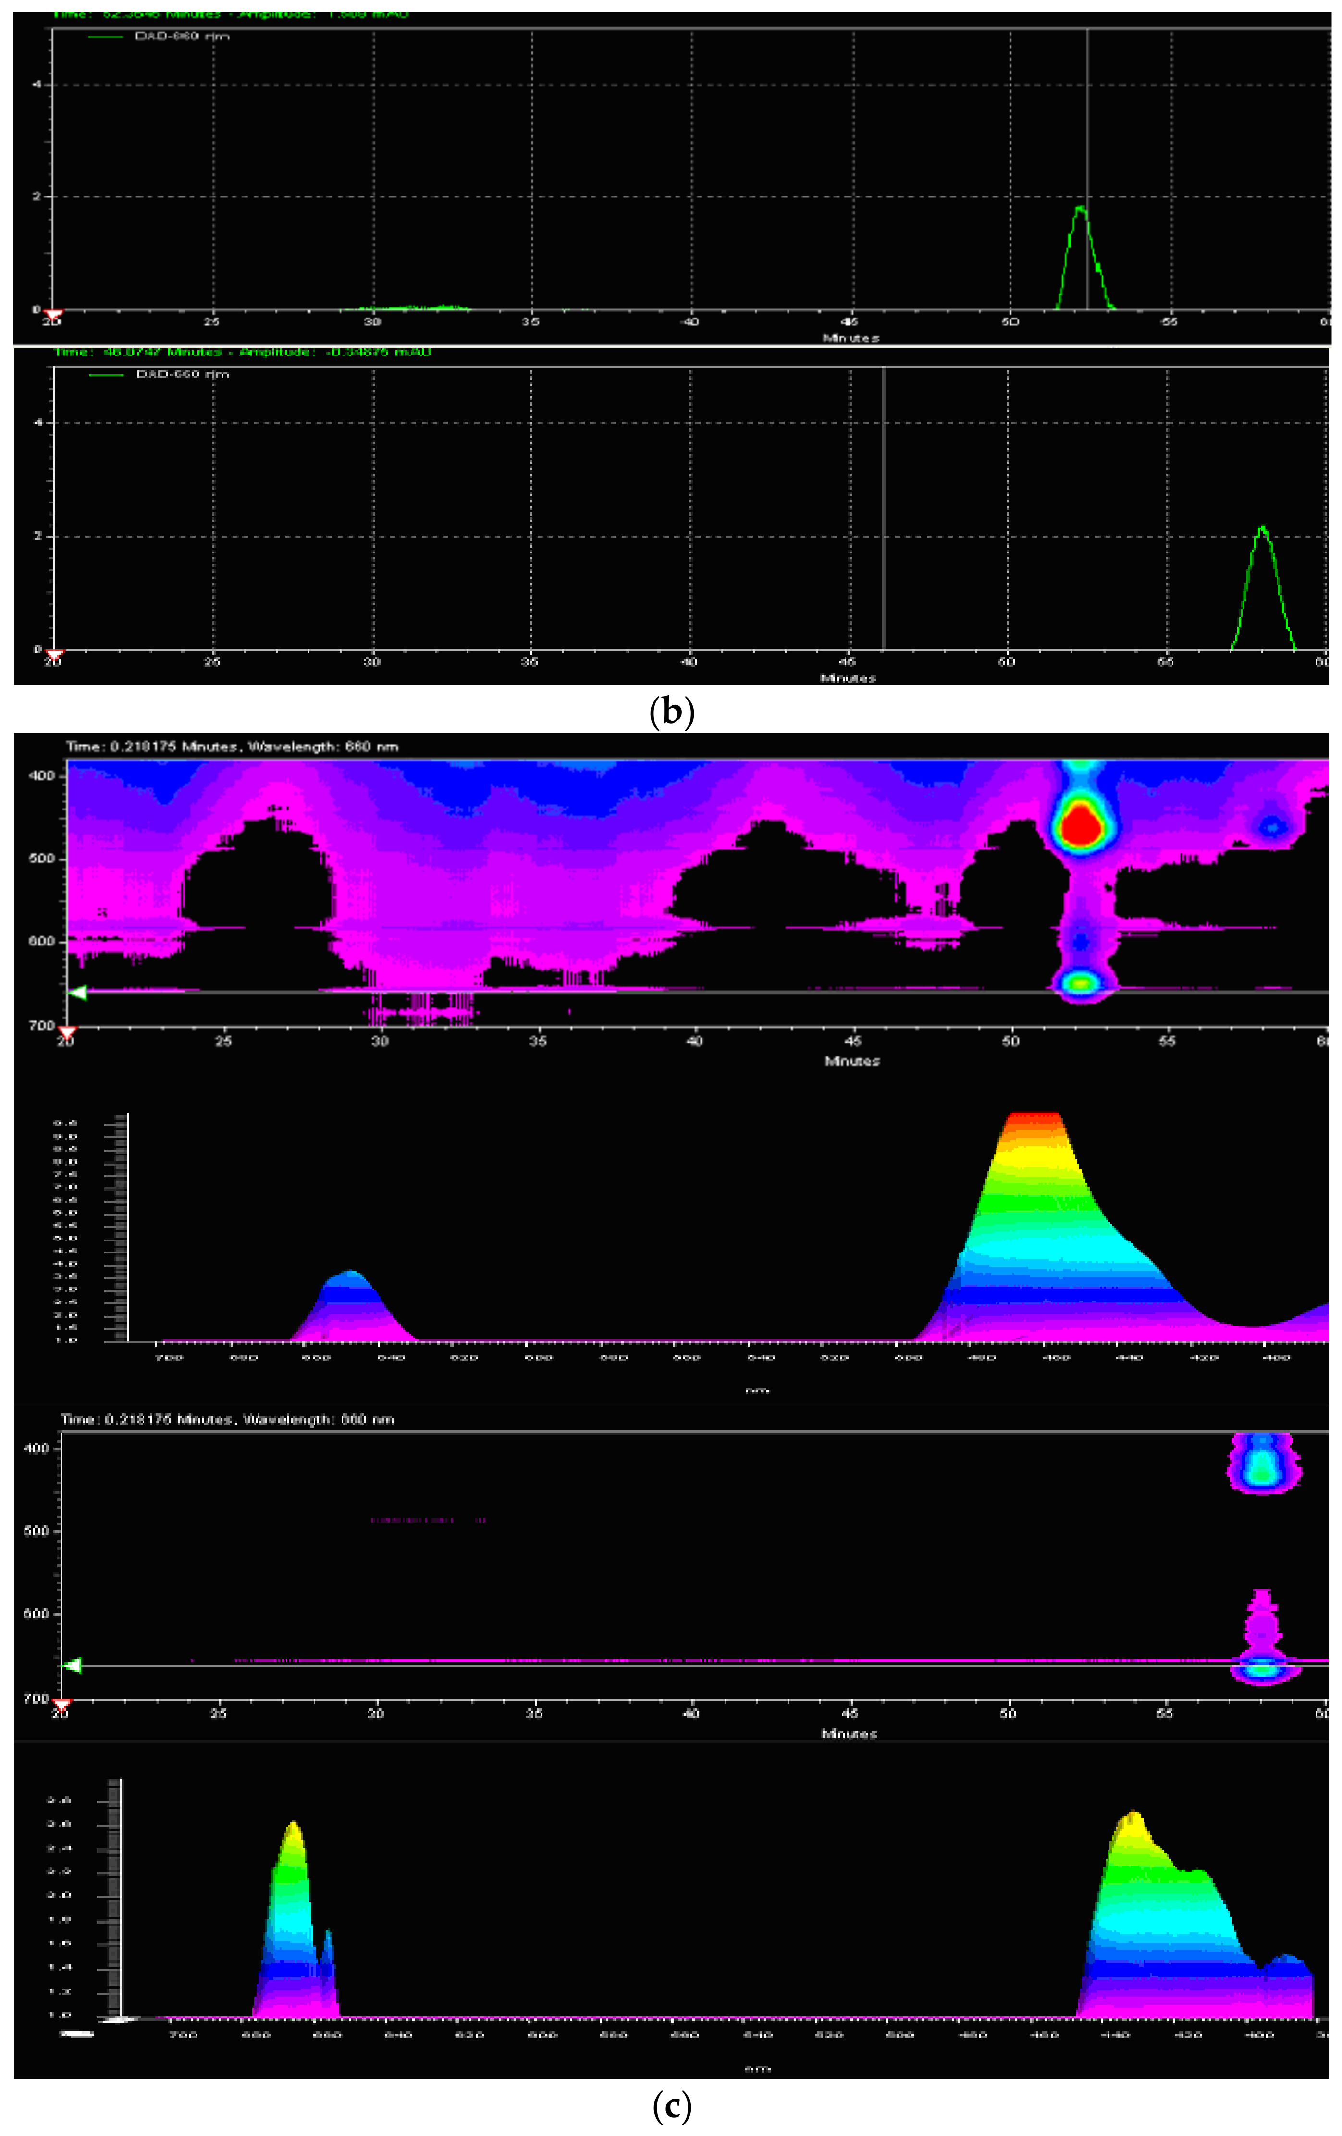1342x2136 pixels.
Task: Click DAD-660 nm legend in top chromatogram
Action: click(181, 37)
